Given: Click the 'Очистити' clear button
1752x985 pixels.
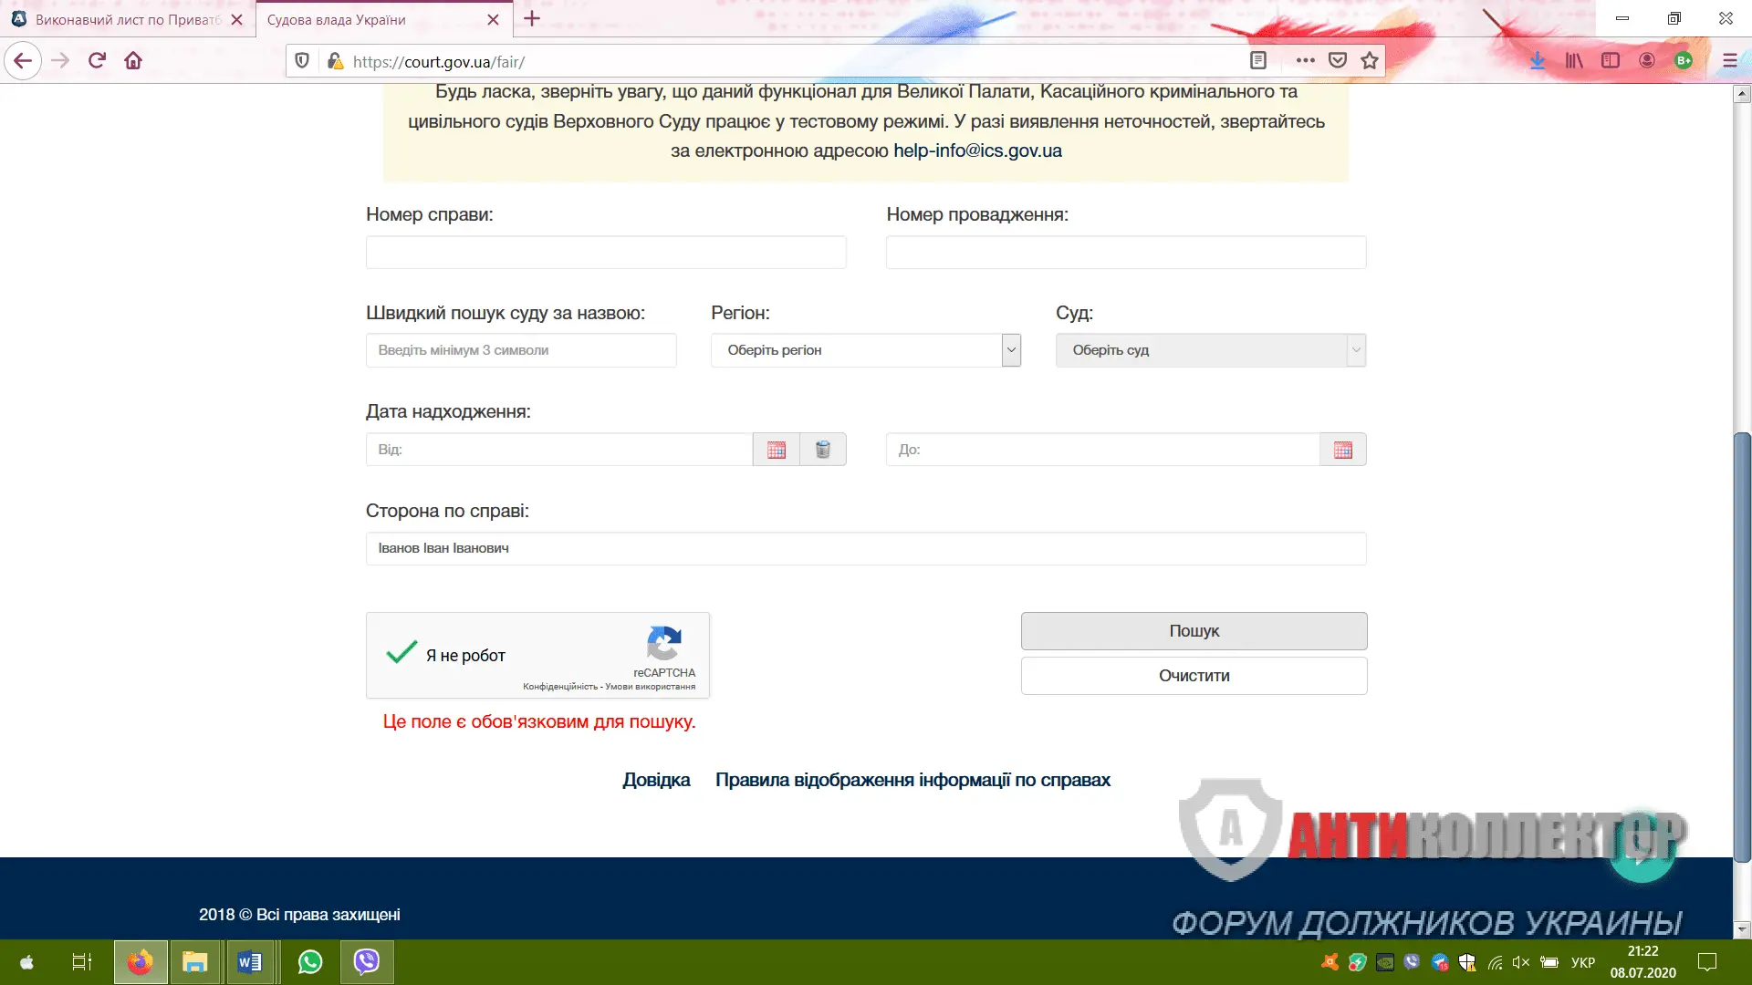Looking at the screenshot, I should pos(1194,676).
